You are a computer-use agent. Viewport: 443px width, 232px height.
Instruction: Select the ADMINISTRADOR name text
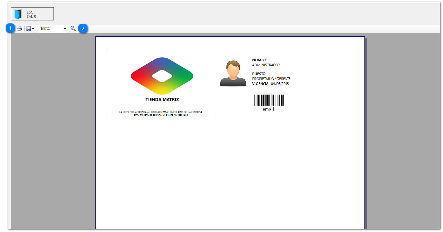coord(266,65)
